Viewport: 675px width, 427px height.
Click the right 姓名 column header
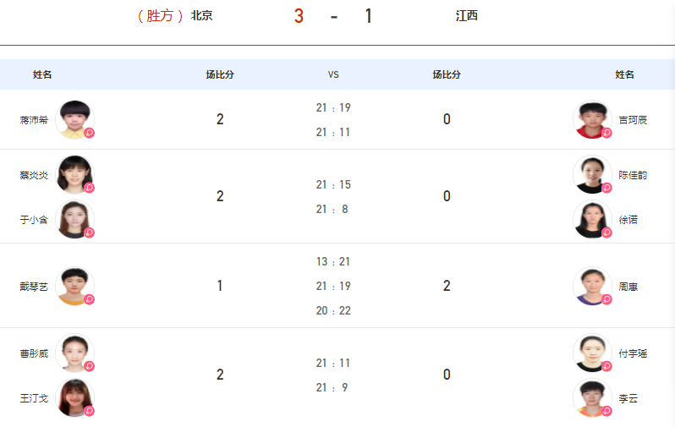pyautogui.click(x=624, y=74)
